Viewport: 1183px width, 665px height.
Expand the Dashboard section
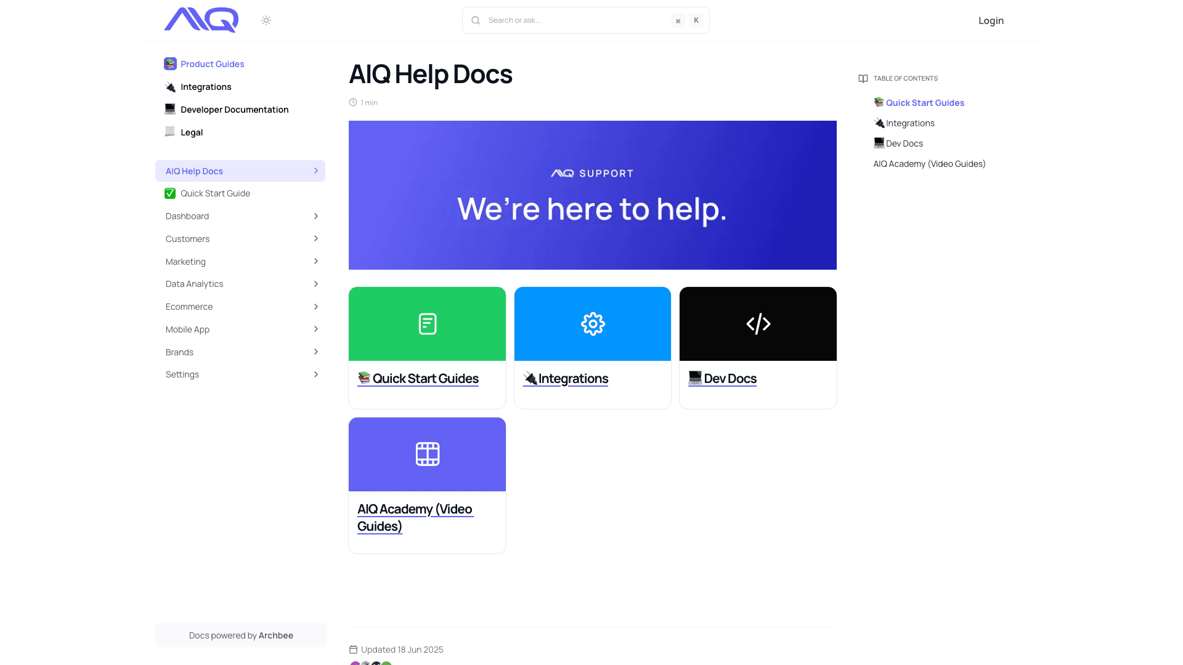pyautogui.click(x=315, y=216)
